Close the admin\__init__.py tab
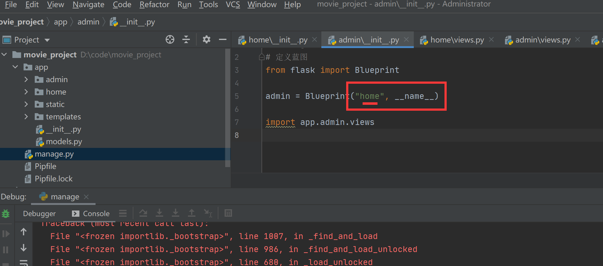This screenshot has width=603, height=266. click(406, 40)
